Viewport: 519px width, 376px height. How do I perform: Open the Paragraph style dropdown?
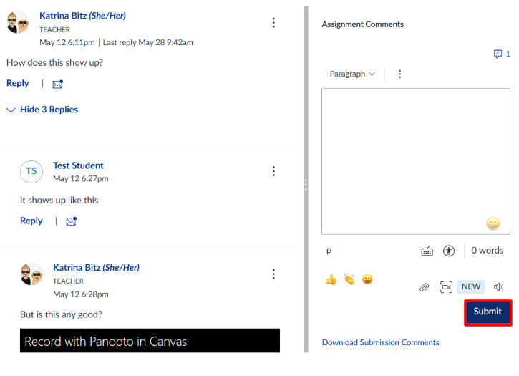[x=352, y=74]
